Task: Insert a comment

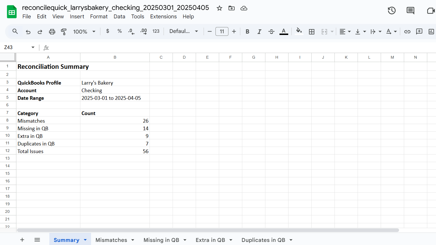Action: (x=419, y=32)
